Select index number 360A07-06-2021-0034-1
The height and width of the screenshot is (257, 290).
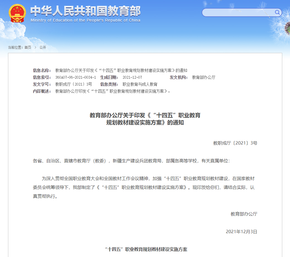76,77
